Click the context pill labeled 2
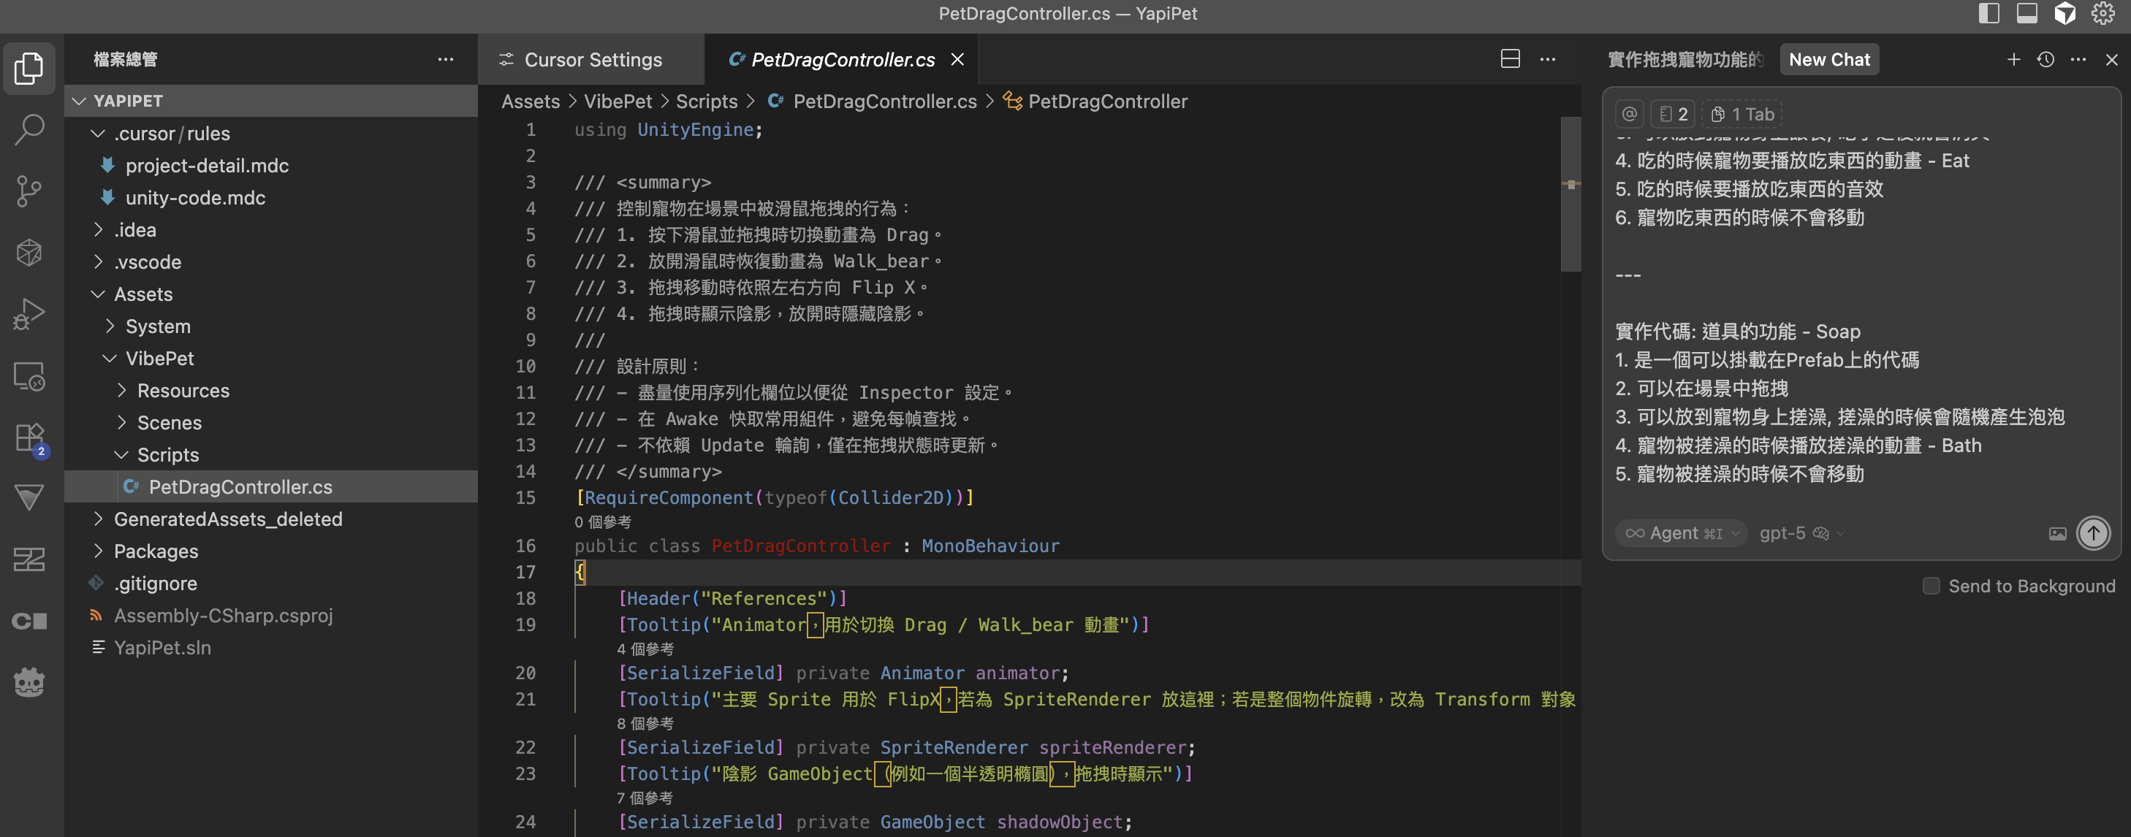 pos(1673,114)
